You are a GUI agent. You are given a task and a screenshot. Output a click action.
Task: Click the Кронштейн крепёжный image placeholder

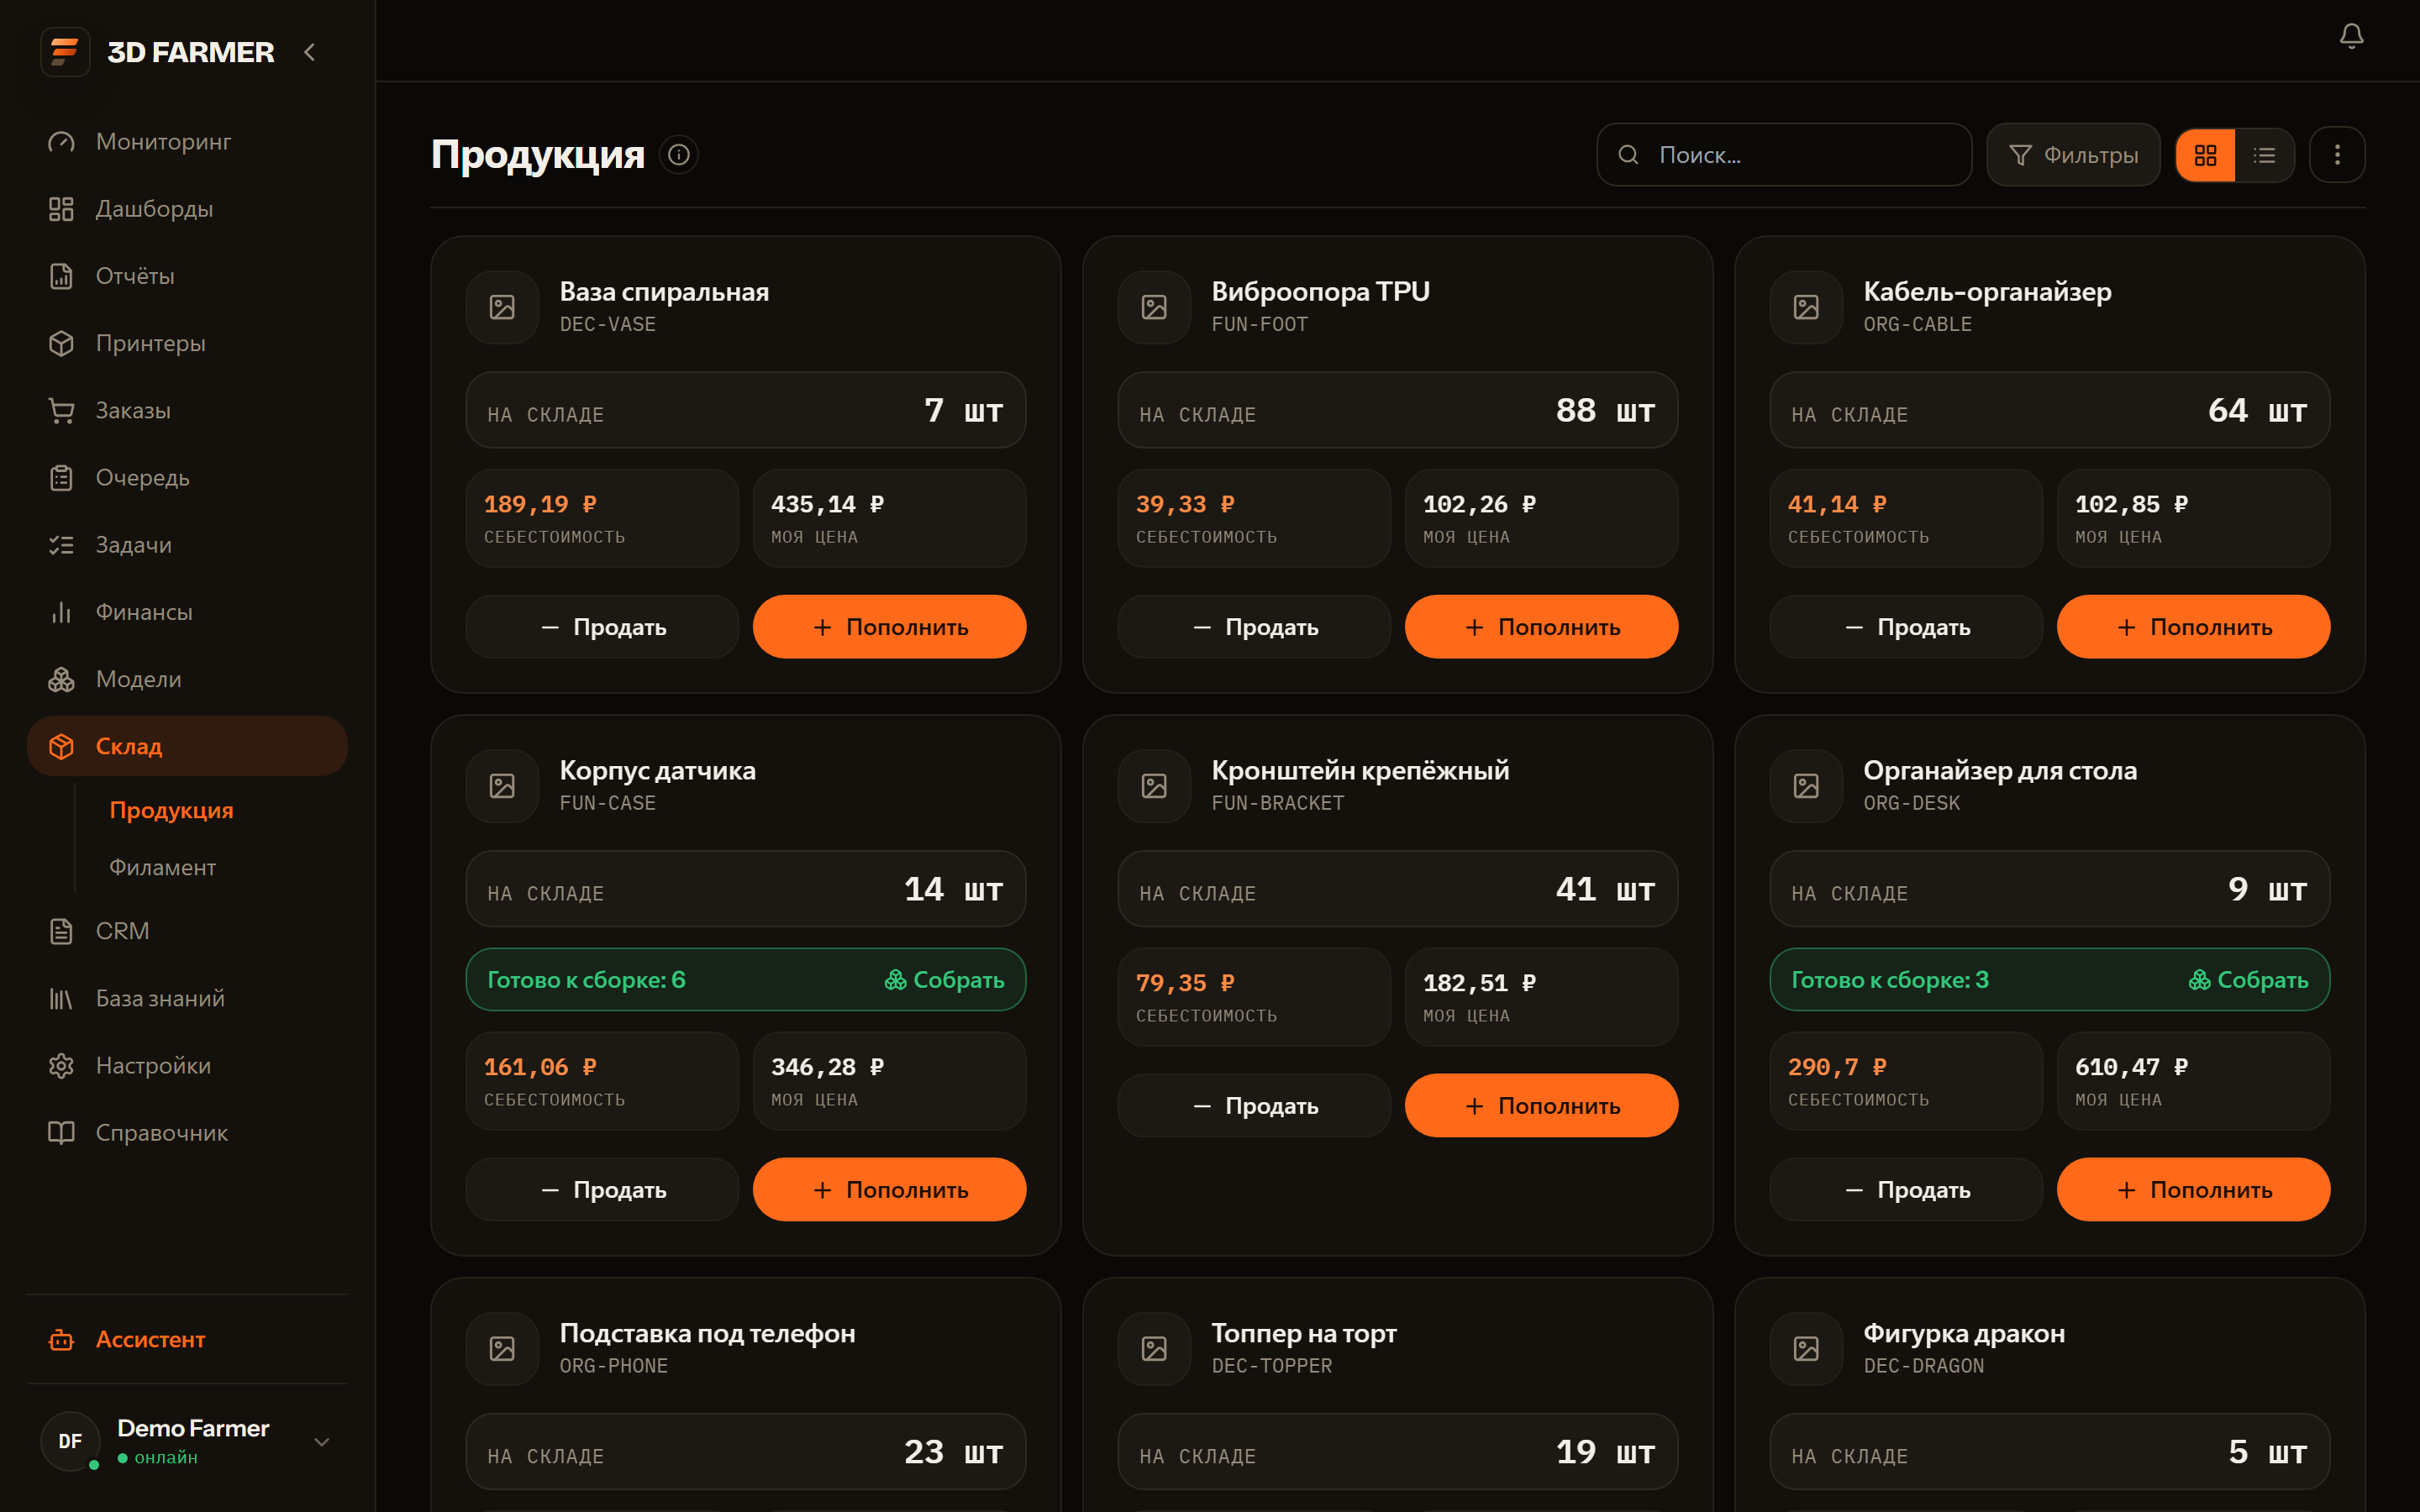[1154, 786]
